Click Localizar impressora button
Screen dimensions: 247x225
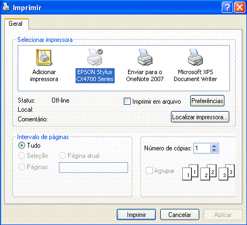click(x=200, y=117)
